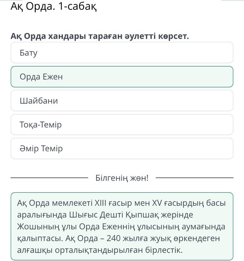Click the word 1-сабақ in the title
244x261 pixels.
(78, 7)
